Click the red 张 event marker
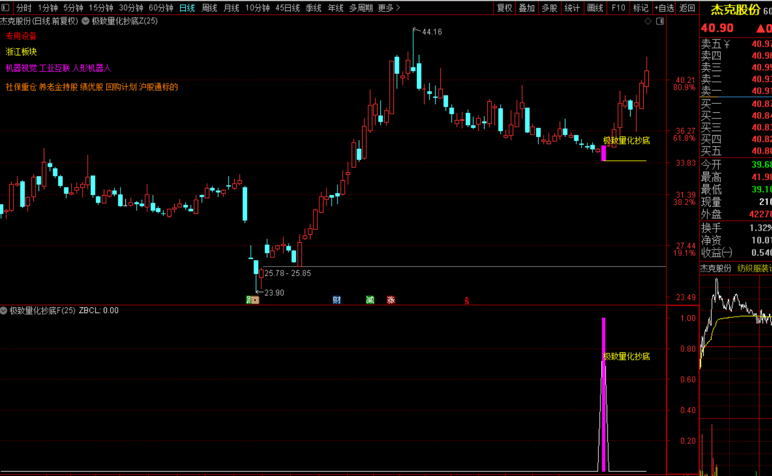Screen dimensions: 772x476 click(391, 300)
